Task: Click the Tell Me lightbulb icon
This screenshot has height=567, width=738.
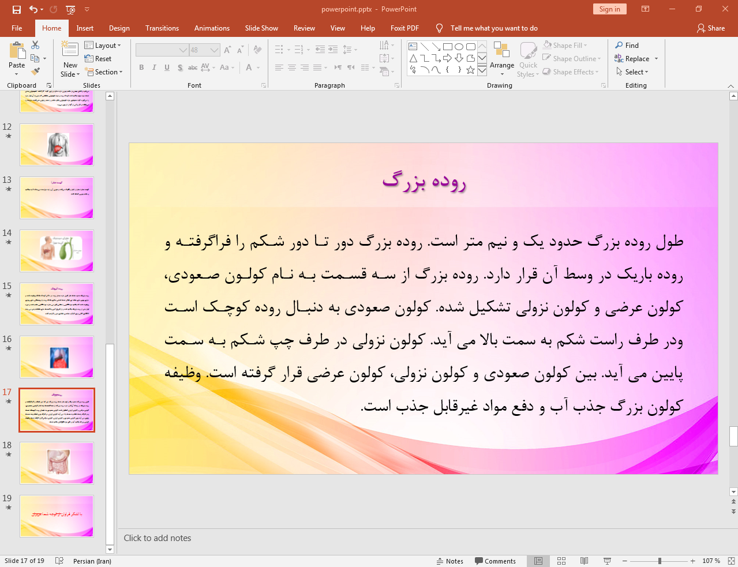Action: [440, 28]
